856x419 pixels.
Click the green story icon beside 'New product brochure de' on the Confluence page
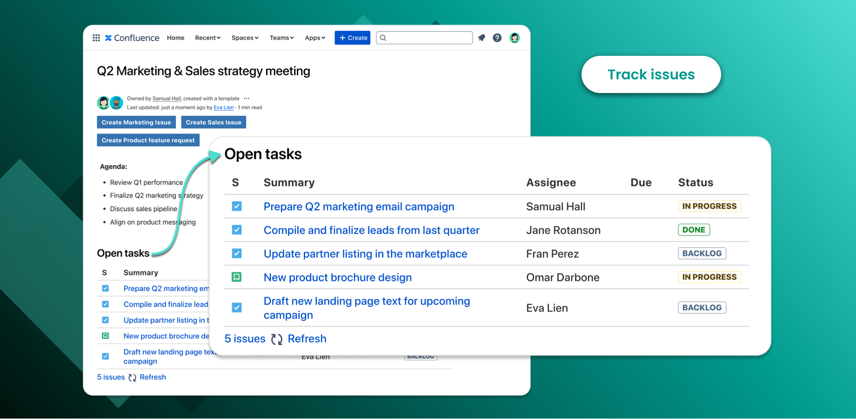105,336
